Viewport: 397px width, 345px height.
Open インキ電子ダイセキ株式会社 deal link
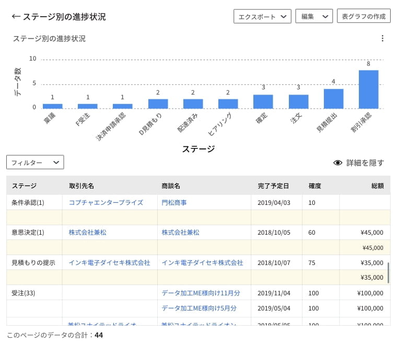click(202, 263)
